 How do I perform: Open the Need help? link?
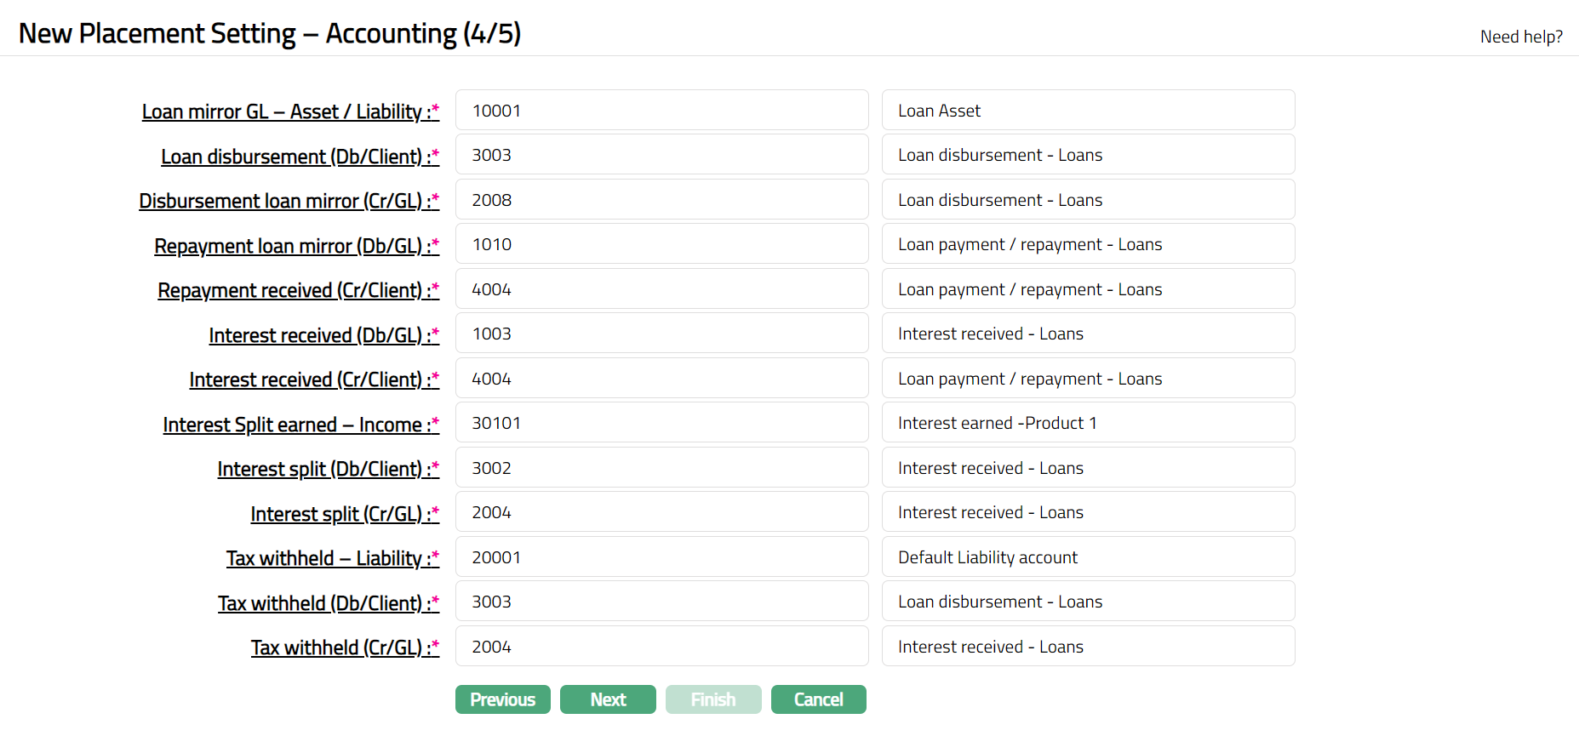[1520, 37]
